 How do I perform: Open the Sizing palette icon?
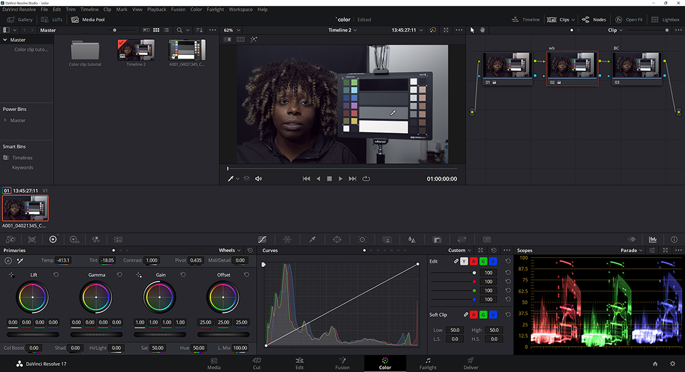(x=462, y=239)
